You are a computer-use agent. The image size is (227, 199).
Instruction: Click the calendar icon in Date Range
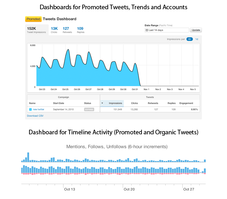pyautogui.click(x=147, y=30)
